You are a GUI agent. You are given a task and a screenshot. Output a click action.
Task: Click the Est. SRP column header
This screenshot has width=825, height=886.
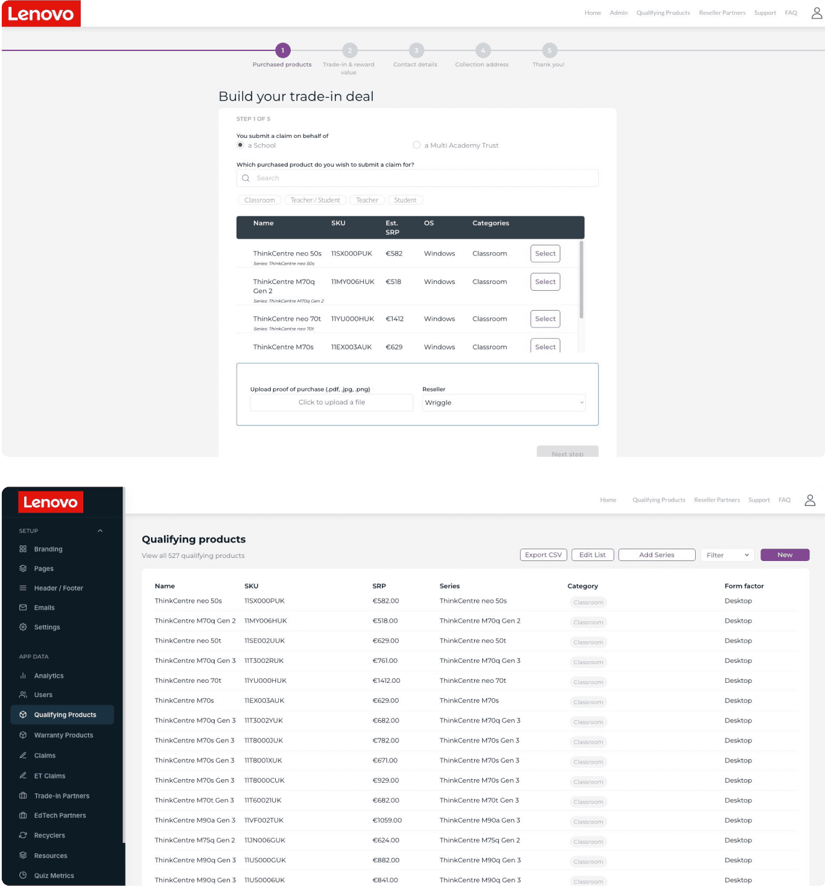393,227
